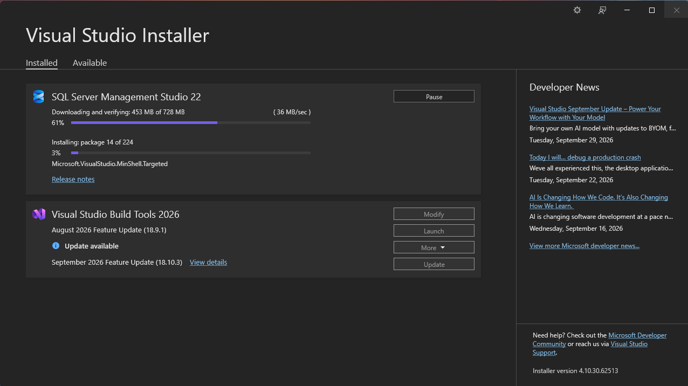This screenshot has height=386, width=688.
Task: Click the Visual Studio Build Tools product icon
Action: click(x=38, y=214)
